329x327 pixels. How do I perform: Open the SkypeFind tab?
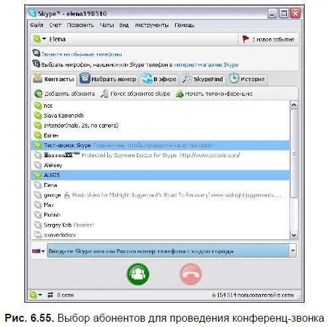point(202,79)
